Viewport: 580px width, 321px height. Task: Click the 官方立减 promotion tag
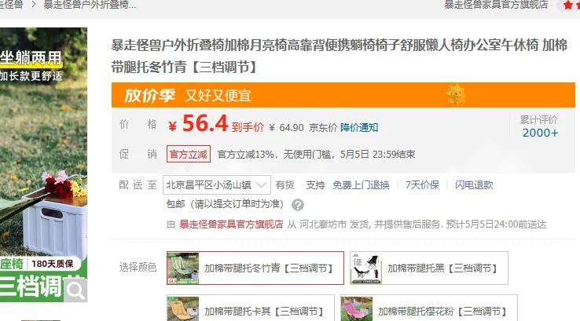(x=189, y=154)
